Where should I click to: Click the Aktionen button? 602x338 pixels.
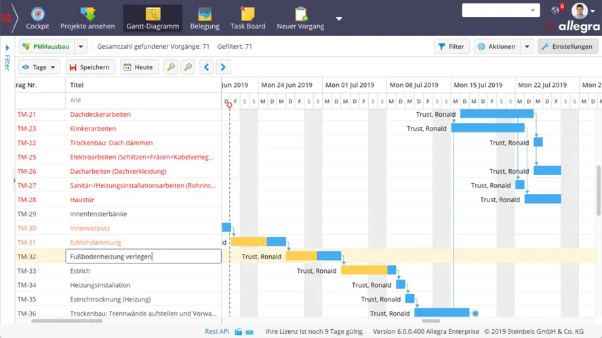497,47
